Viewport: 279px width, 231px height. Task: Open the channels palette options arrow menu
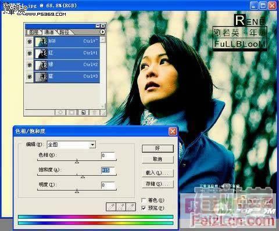coord(103,32)
